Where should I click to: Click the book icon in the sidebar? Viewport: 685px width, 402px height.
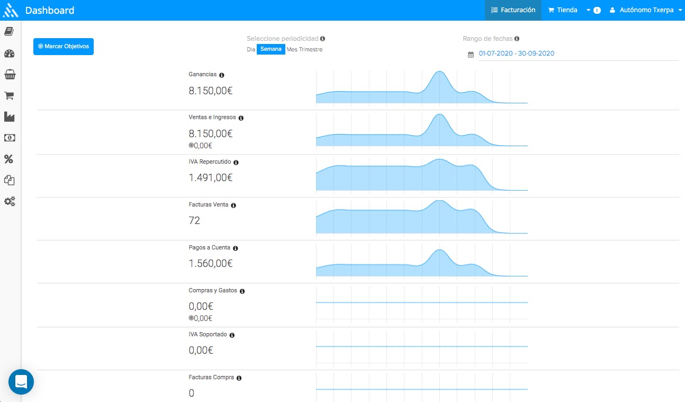point(9,32)
